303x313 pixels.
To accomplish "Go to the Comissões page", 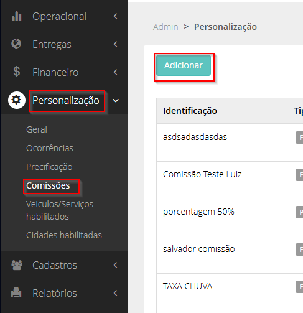I will click(48, 185).
